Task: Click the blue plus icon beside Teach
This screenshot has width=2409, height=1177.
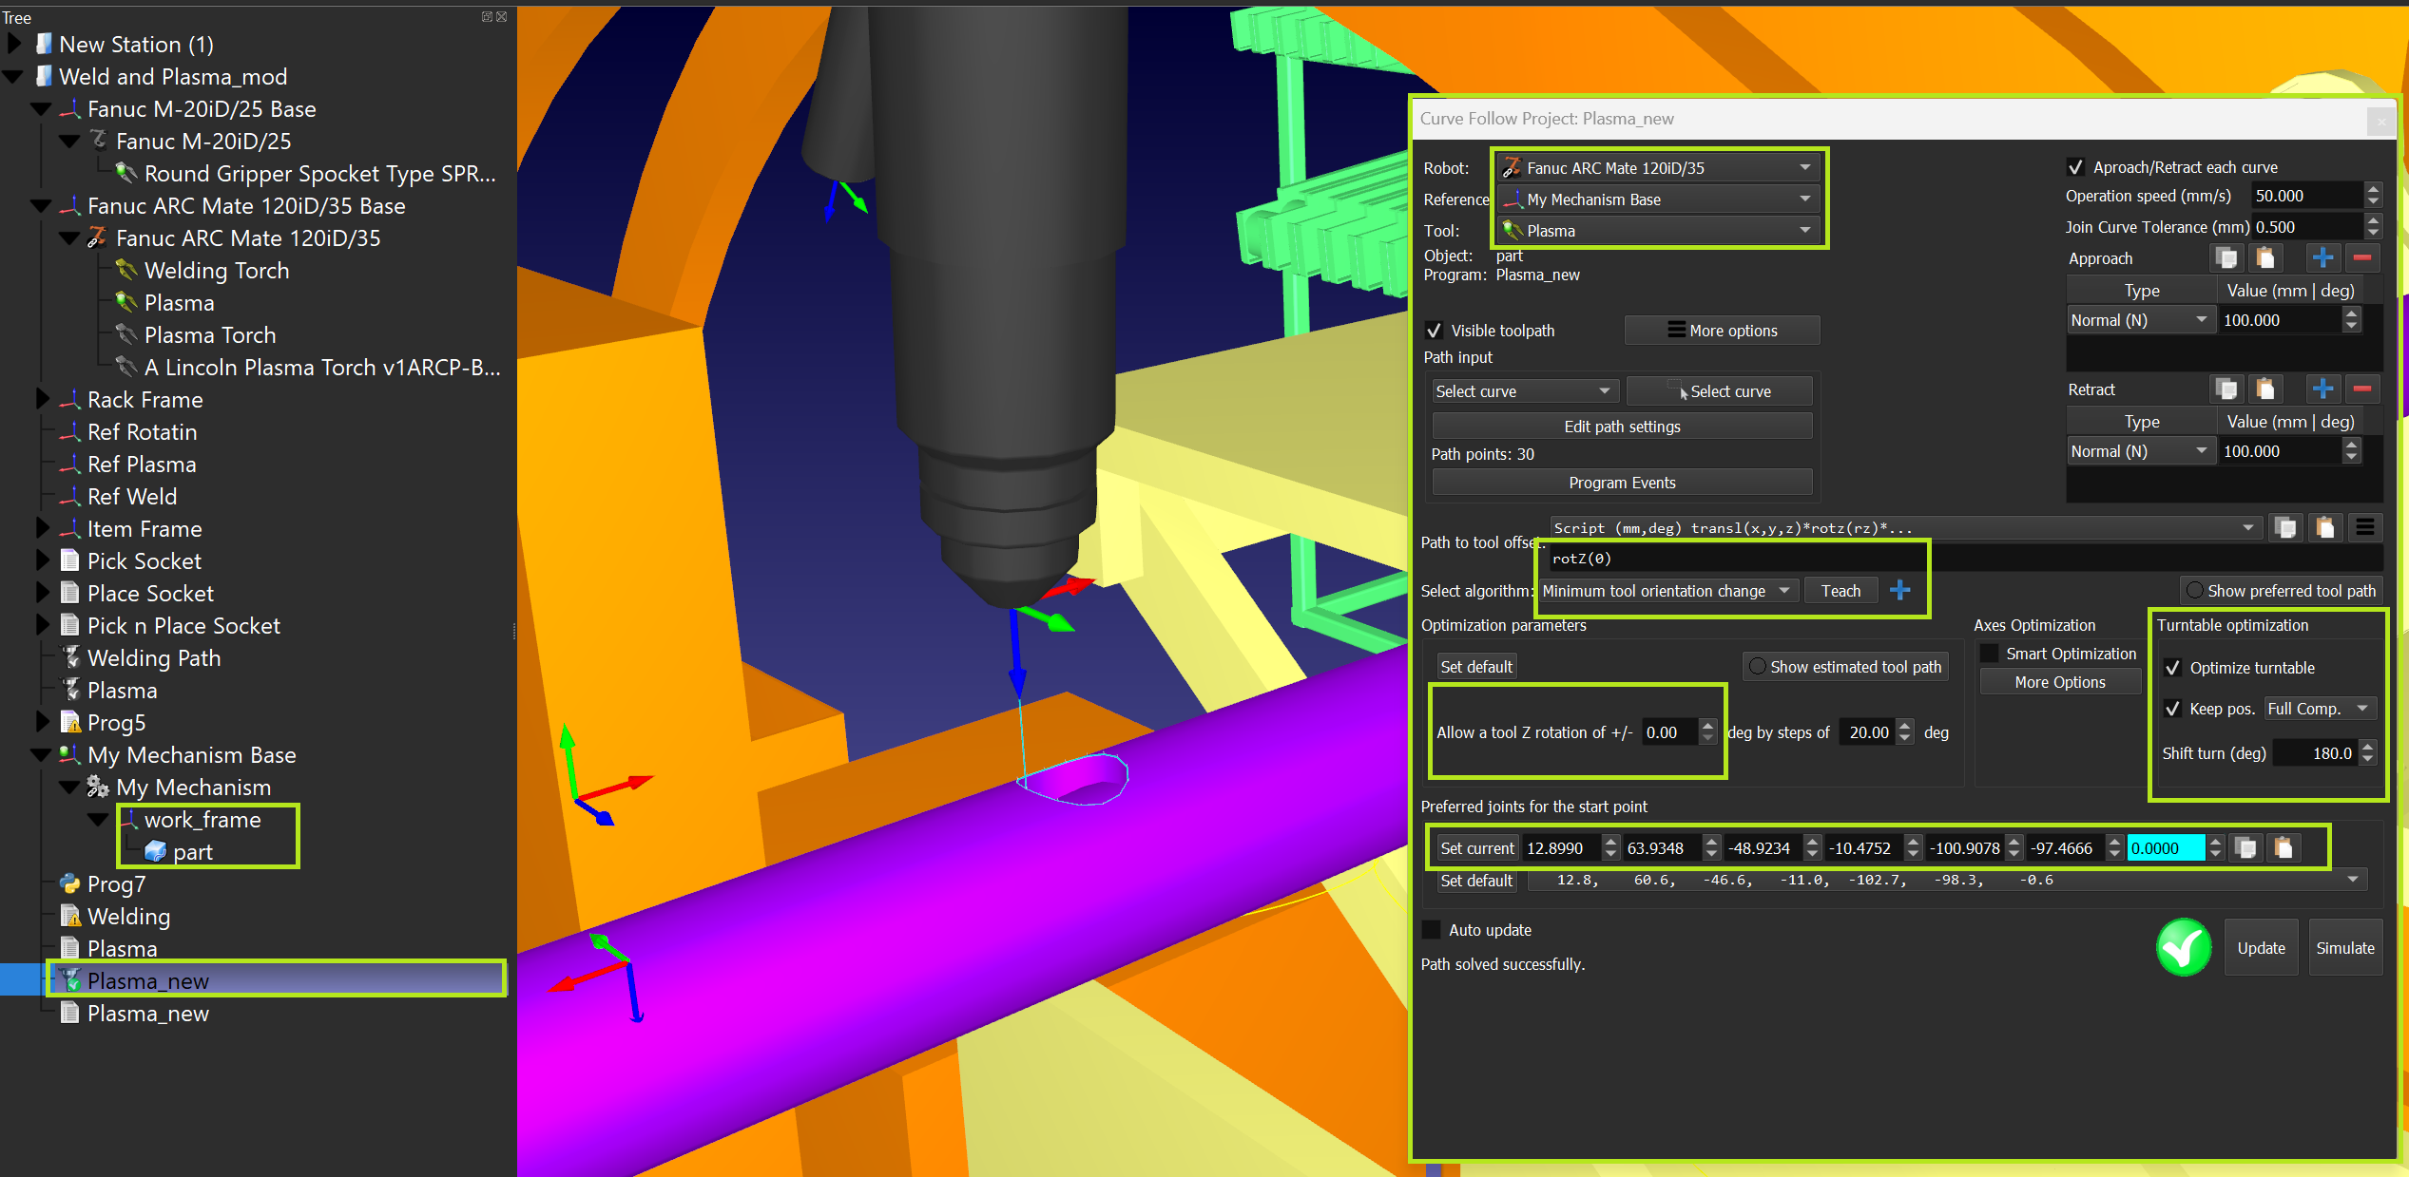Action: 1899,591
